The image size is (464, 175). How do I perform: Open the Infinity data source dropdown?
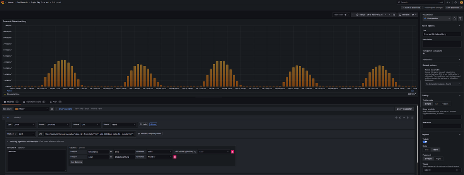[x=32, y=109]
